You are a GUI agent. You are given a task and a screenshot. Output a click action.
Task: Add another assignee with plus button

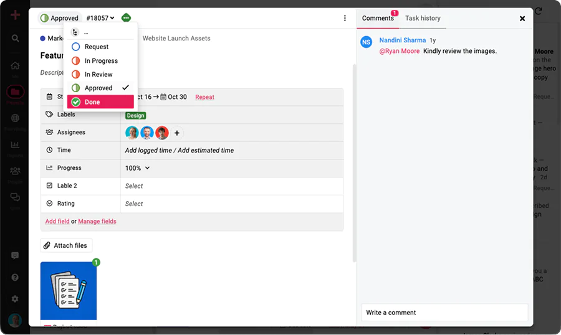pyautogui.click(x=177, y=133)
